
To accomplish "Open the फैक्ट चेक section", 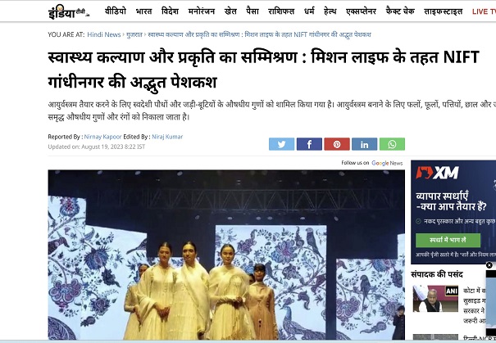I will click(400, 11).
